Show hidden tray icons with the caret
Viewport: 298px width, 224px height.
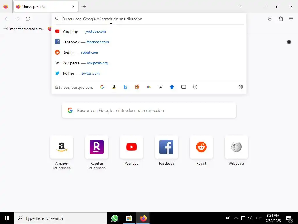[x=236, y=218]
